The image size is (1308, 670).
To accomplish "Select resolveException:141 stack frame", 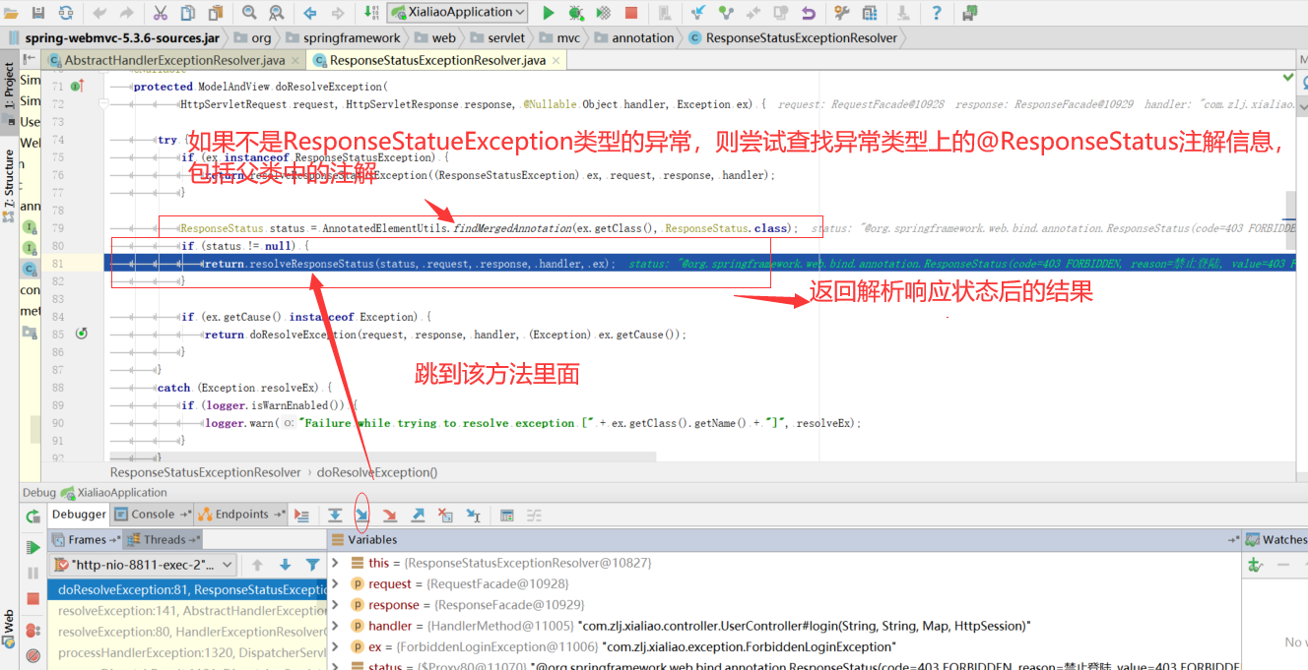I will coord(187,611).
